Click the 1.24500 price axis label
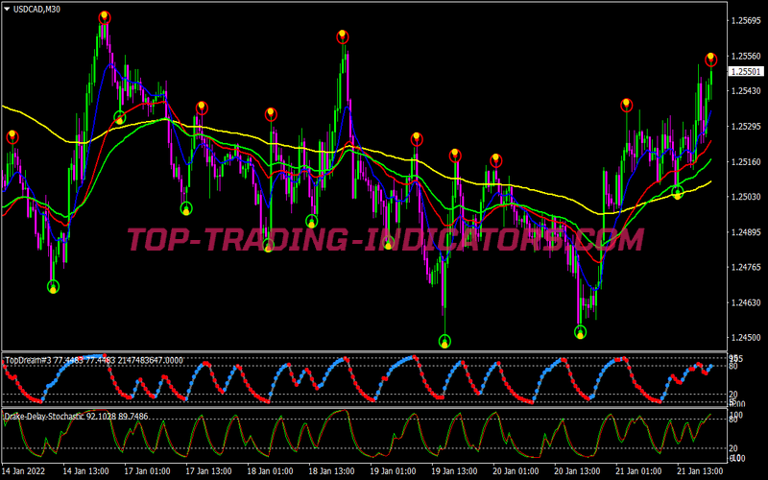 point(746,338)
